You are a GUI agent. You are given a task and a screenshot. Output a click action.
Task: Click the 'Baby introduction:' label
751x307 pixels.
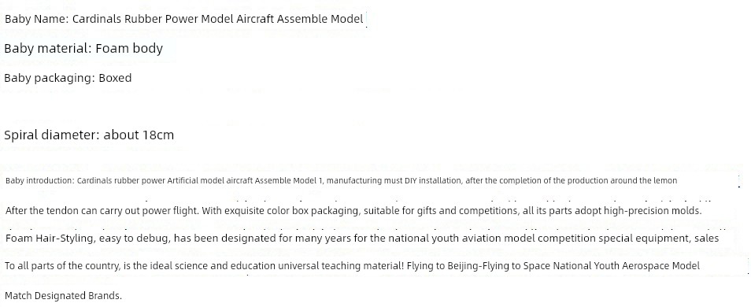(40, 181)
